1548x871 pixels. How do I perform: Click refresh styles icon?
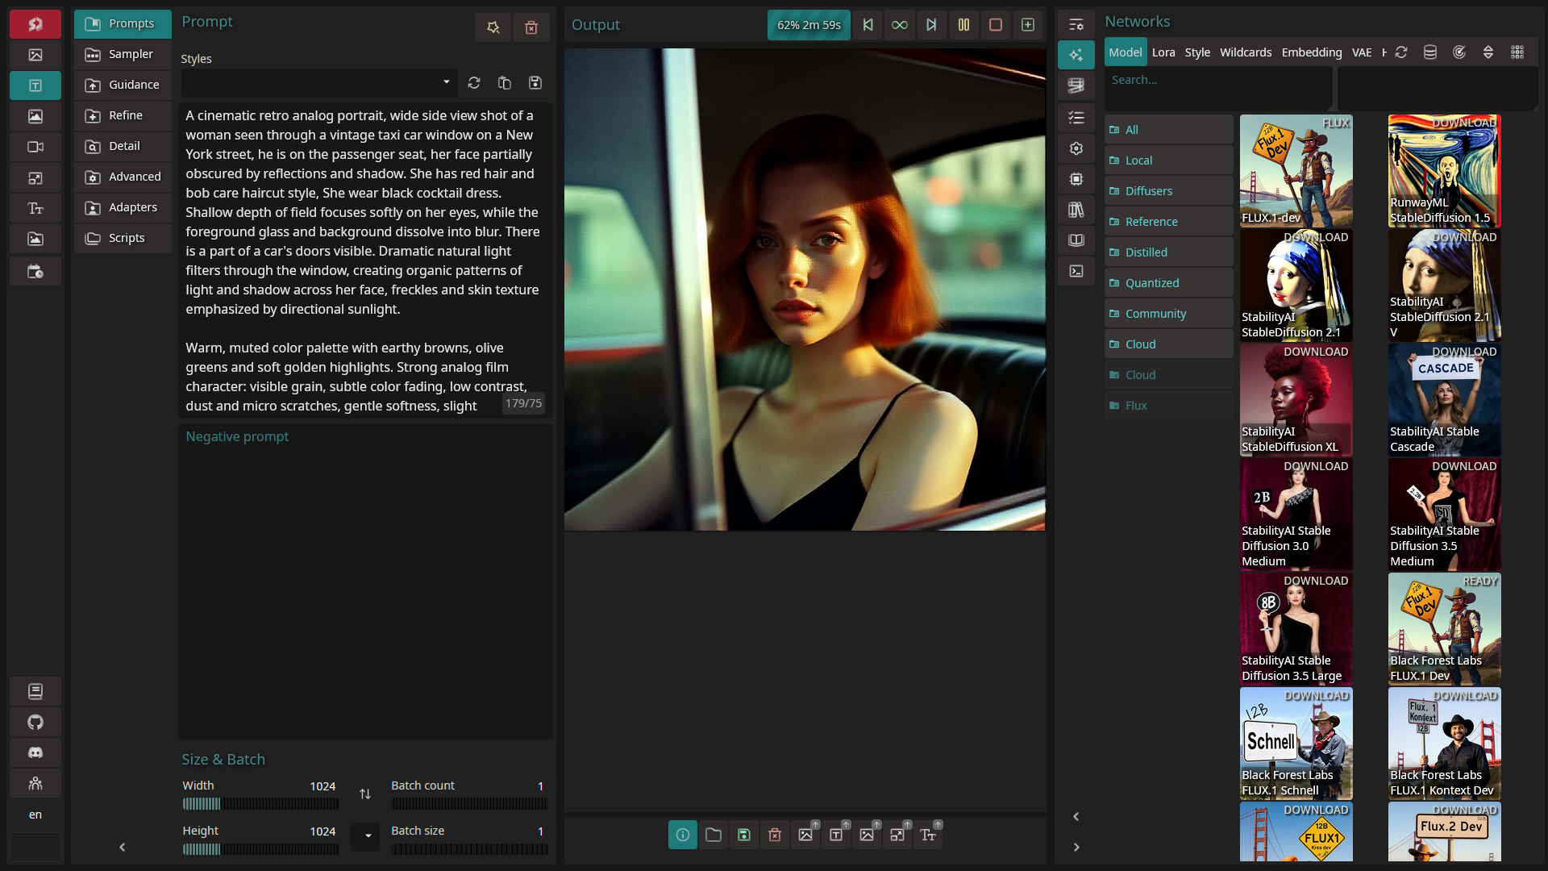[x=474, y=83]
